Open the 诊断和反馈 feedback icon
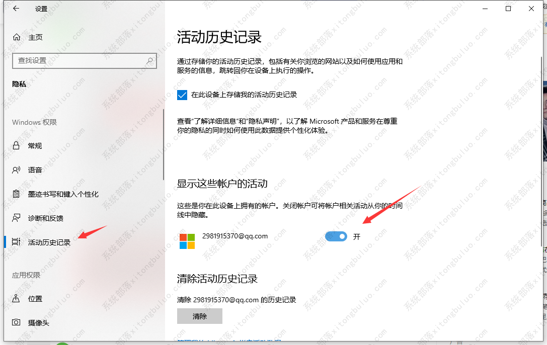Viewport: 547px width, 345px height. [x=16, y=218]
